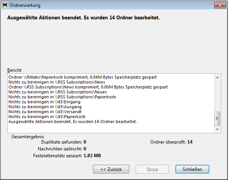Select the 43\Eingang report line

[44, 102]
